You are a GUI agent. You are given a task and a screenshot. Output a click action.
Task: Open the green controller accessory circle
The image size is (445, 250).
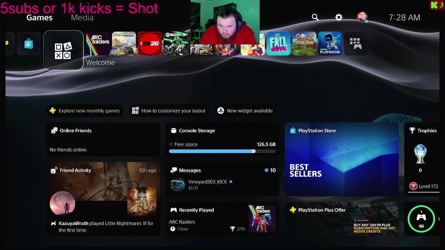421,219
